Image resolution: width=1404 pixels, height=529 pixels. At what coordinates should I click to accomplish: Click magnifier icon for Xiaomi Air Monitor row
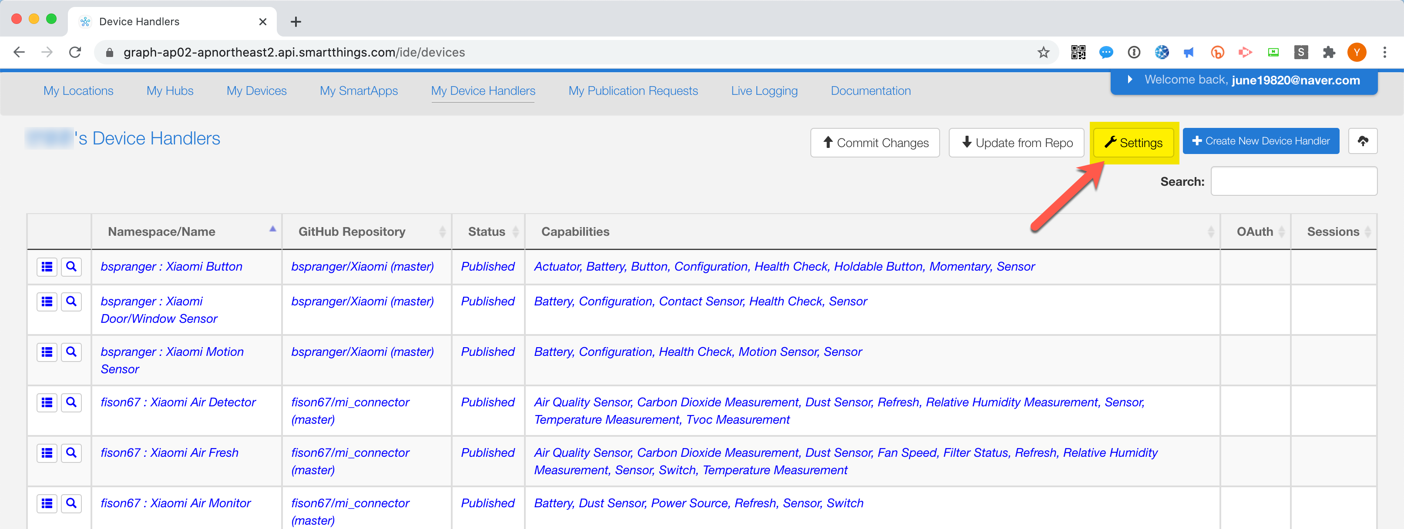click(71, 503)
